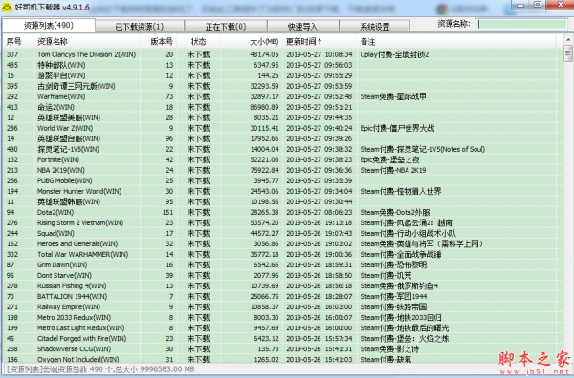Go to the 系统设置 tab

click(x=374, y=27)
